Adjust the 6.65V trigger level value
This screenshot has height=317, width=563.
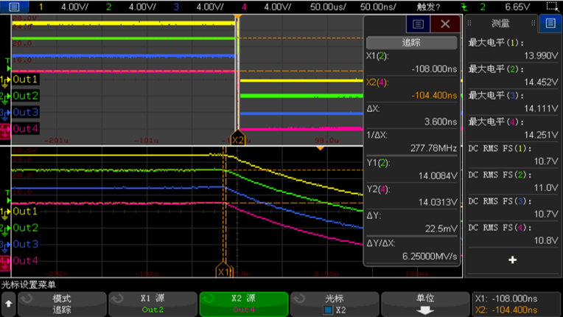pyautogui.click(x=517, y=7)
